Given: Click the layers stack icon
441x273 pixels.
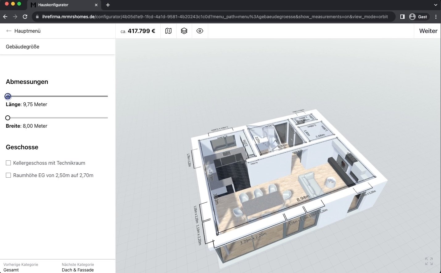Looking at the screenshot, I should coord(184,31).
